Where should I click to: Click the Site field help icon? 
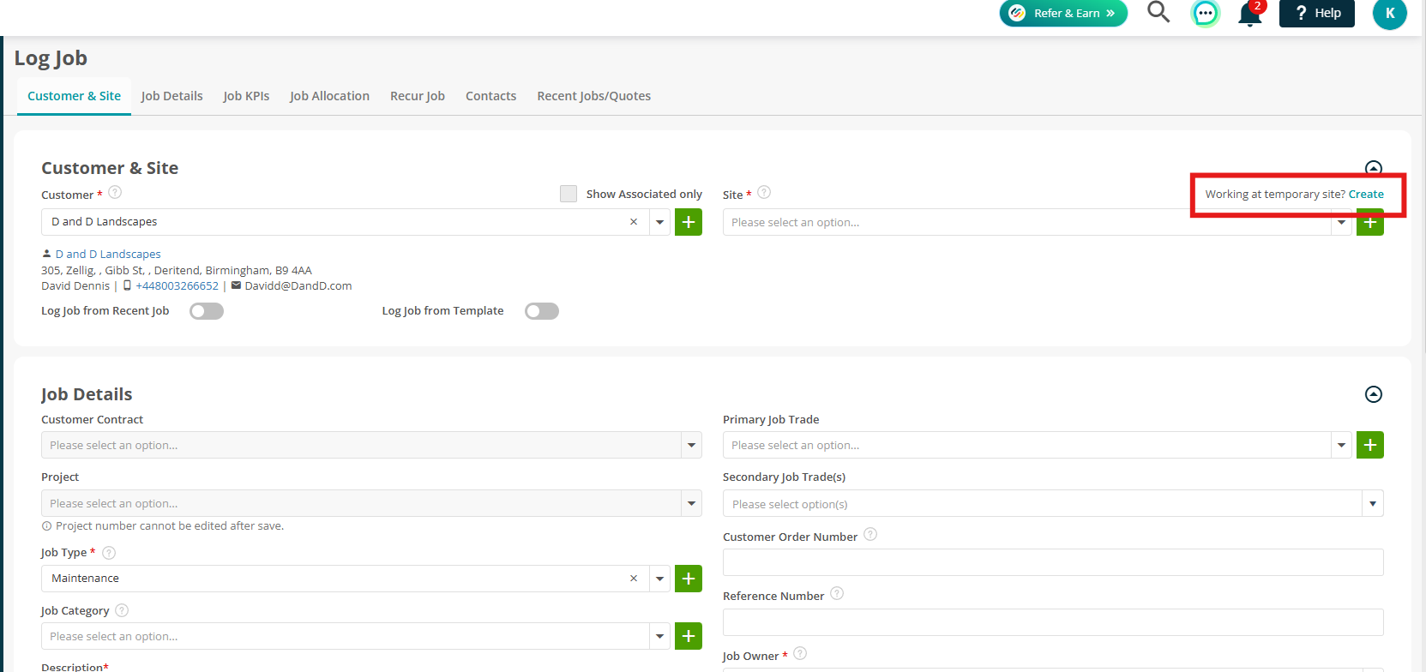[764, 193]
